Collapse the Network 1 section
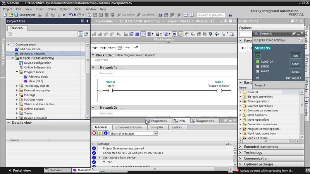The image size is (310, 174). (93, 67)
